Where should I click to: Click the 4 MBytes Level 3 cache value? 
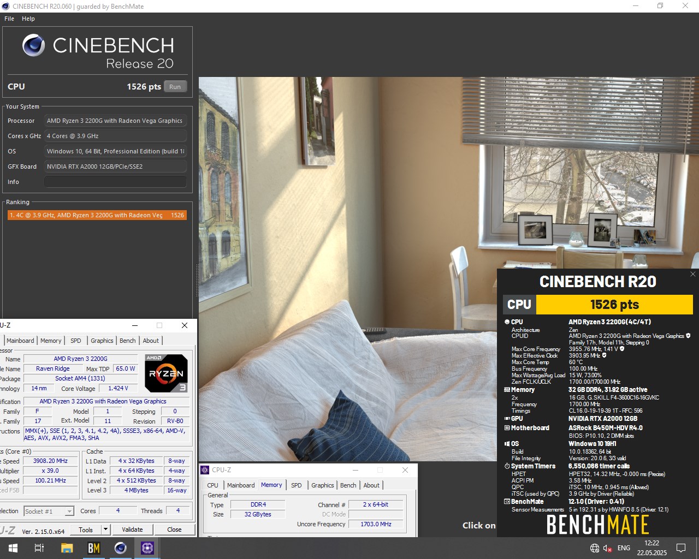[x=136, y=490]
